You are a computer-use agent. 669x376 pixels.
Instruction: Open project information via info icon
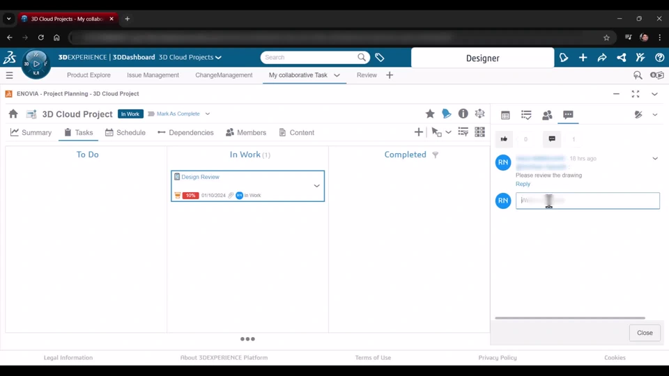click(x=463, y=114)
